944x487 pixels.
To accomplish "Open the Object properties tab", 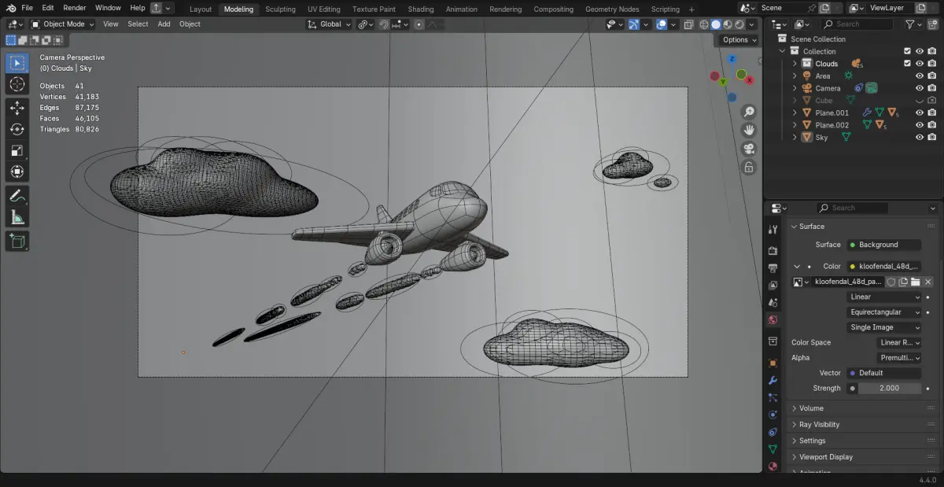I will [x=773, y=363].
